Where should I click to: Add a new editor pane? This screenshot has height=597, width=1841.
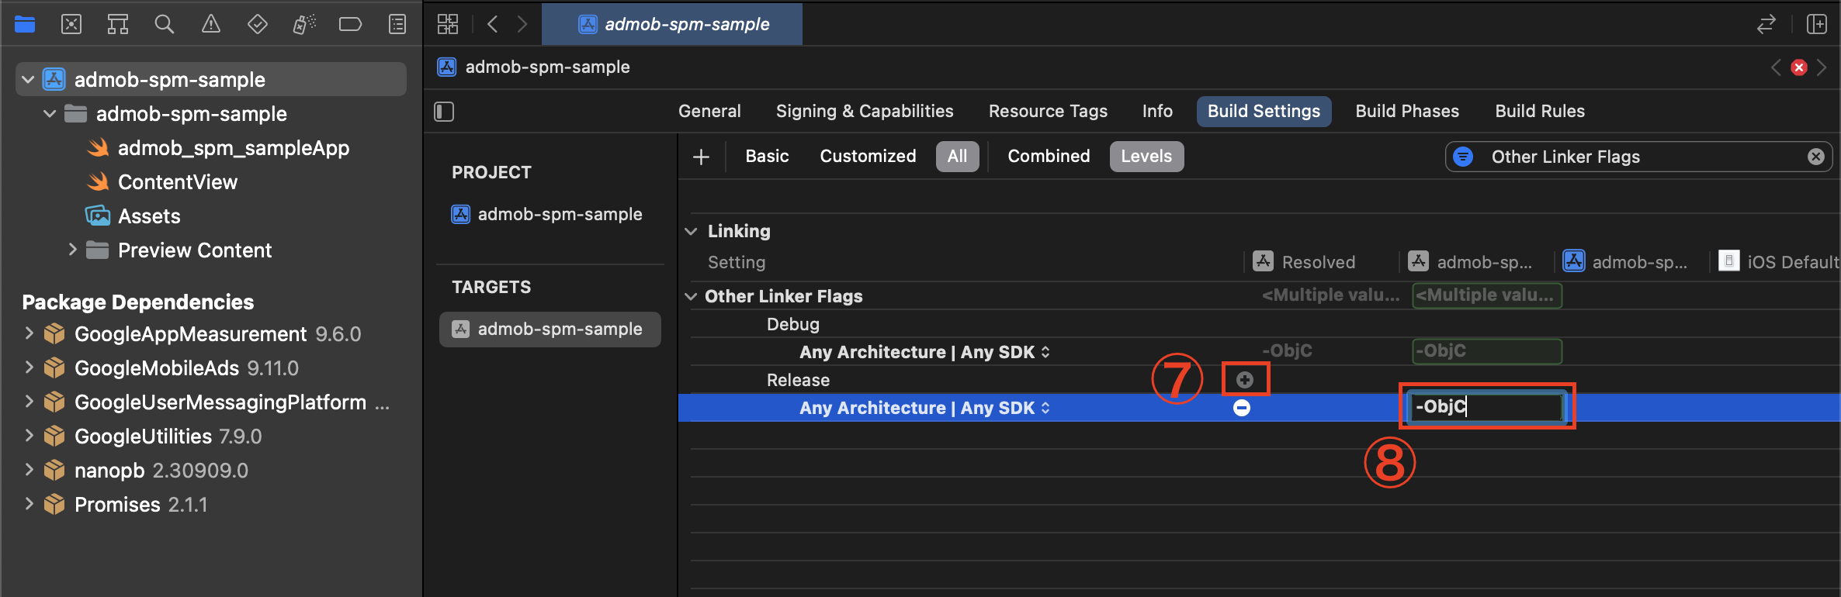[1817, 24]
